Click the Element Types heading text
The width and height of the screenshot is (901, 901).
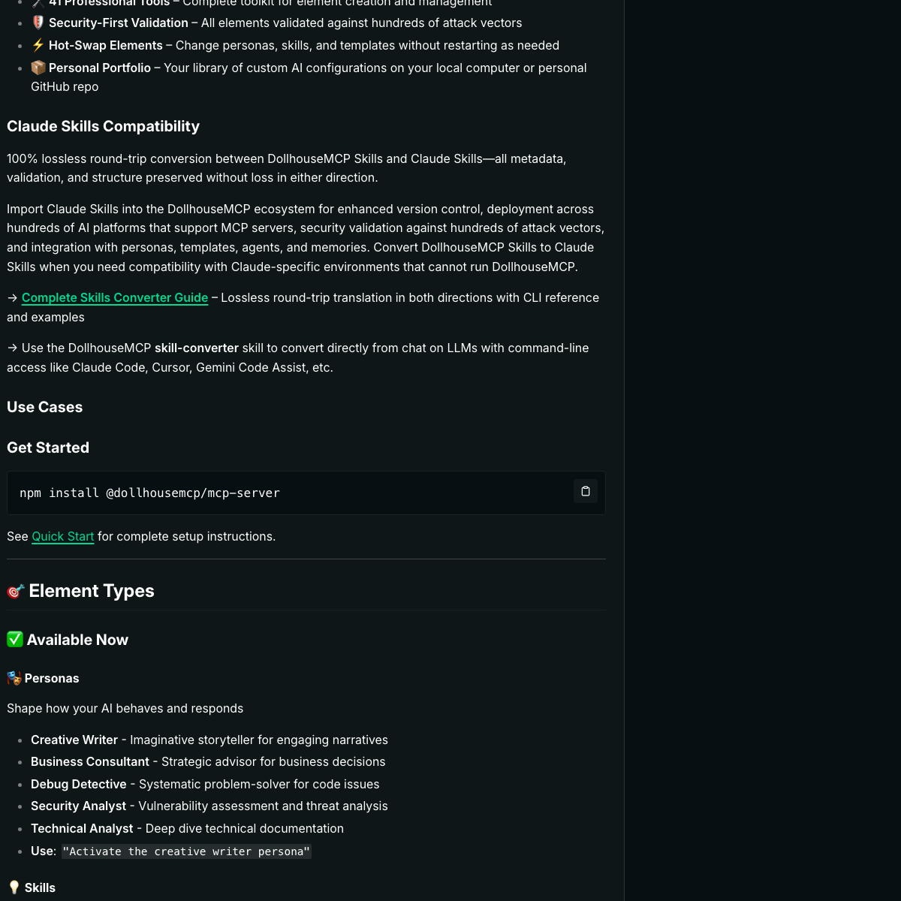tap(92, 591)
